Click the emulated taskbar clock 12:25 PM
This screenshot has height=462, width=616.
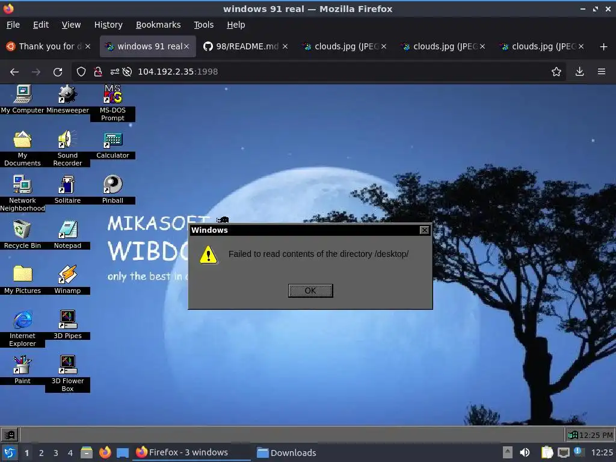click(x=596, y=435)
